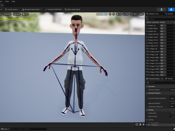
Task: Activate Cloth Paint tool
Action: (53, 9)
